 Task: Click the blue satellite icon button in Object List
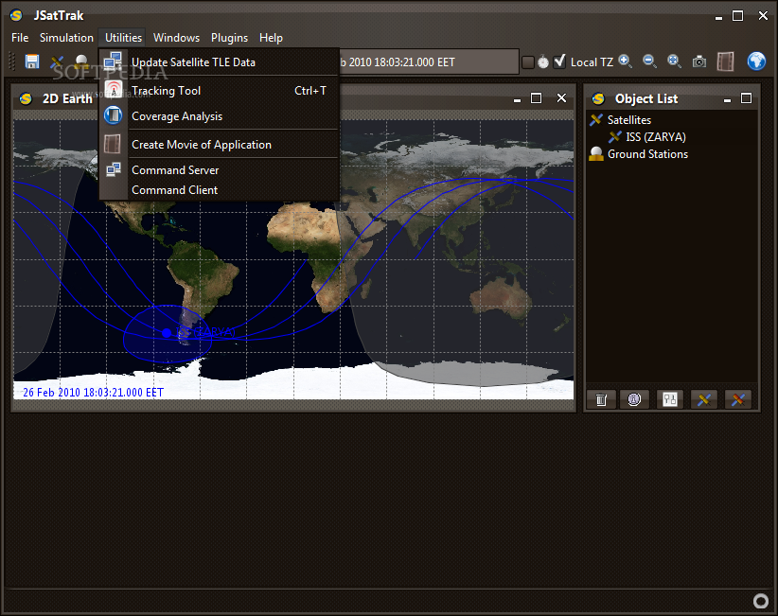pos(704,399)
